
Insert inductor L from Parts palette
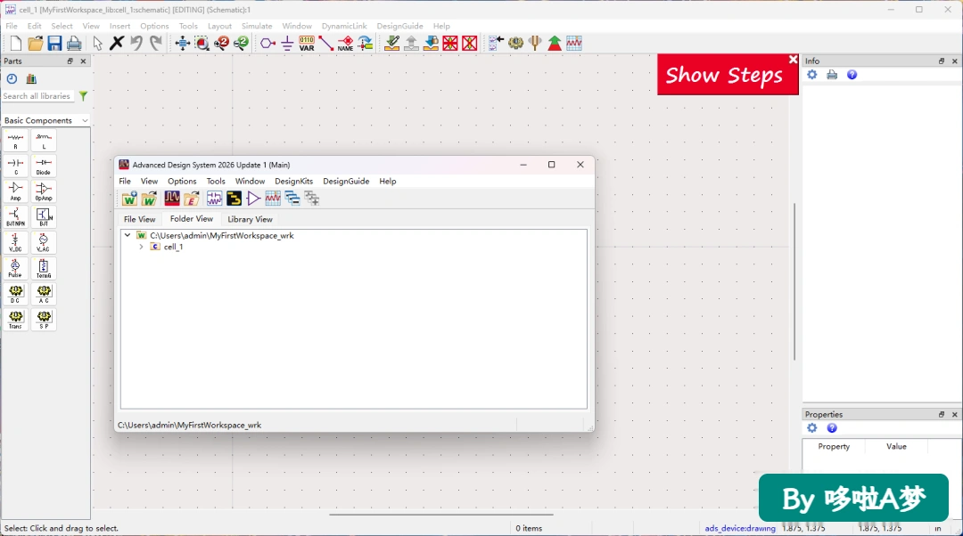(44, 141)
